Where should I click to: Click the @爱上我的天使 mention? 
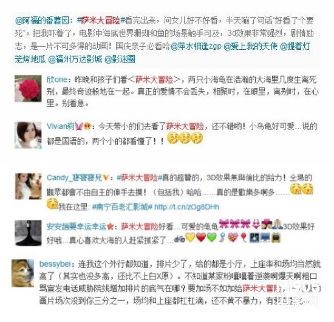[250, 46]
